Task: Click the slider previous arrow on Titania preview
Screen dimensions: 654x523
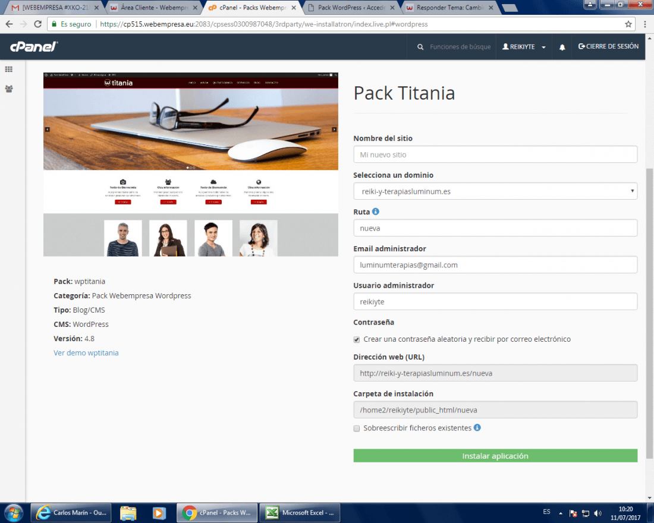Action: click(47, 130)
